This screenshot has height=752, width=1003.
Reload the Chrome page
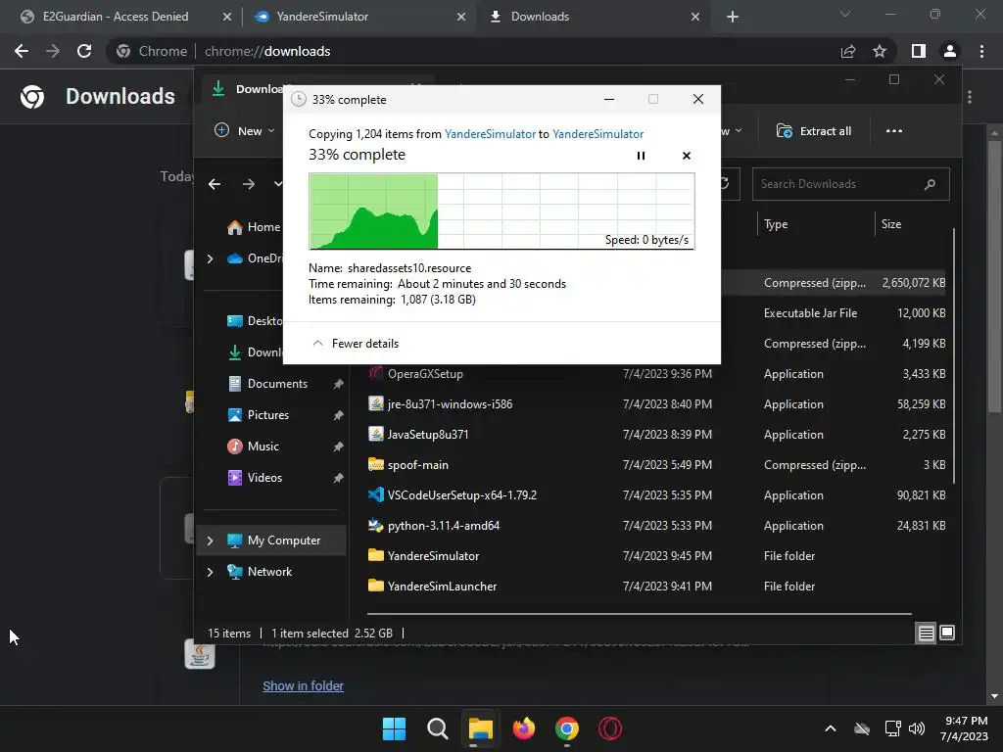point(84,51)
